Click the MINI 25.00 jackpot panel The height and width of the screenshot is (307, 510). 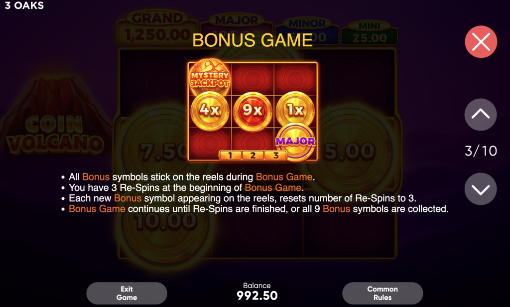[x=369, y=33]
